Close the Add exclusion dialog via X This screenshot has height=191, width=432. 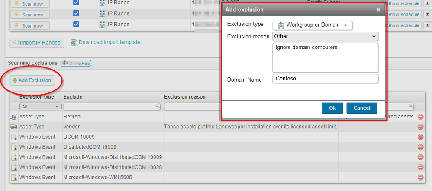click(378, 9)
